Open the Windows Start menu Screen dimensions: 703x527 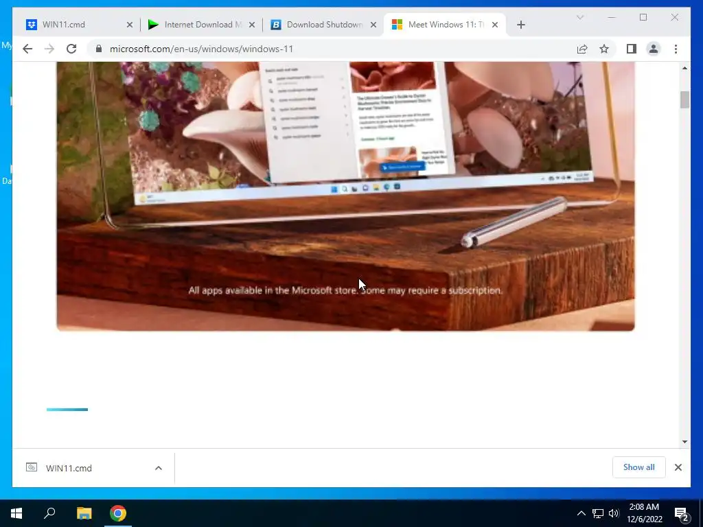point(16,513)
